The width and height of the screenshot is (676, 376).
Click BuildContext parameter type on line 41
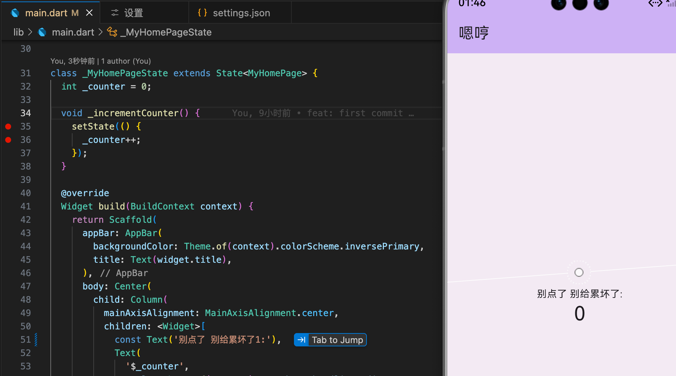tap(162, 207)
